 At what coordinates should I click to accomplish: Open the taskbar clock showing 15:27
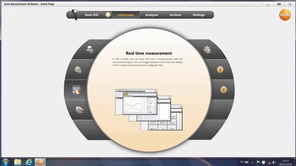(286, 162)
